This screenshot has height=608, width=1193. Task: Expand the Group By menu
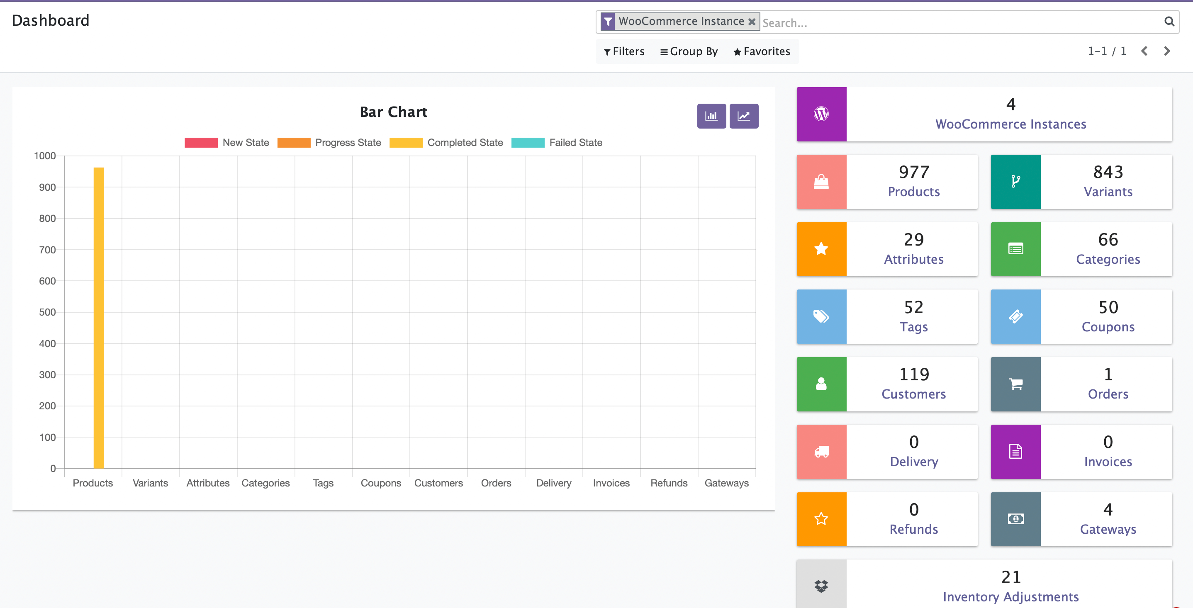pos(689,51)
